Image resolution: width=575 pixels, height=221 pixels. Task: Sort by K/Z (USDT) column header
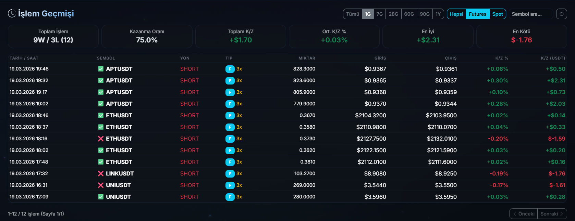pyautogui.click(x=553, y=58)
